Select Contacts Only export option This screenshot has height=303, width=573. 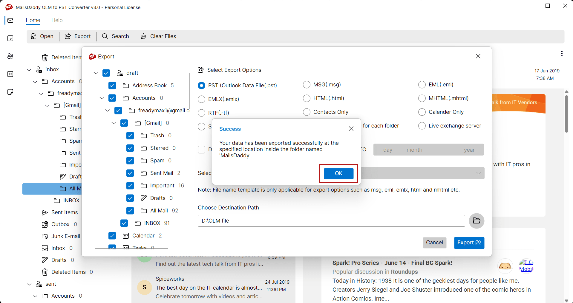(307, 112)
